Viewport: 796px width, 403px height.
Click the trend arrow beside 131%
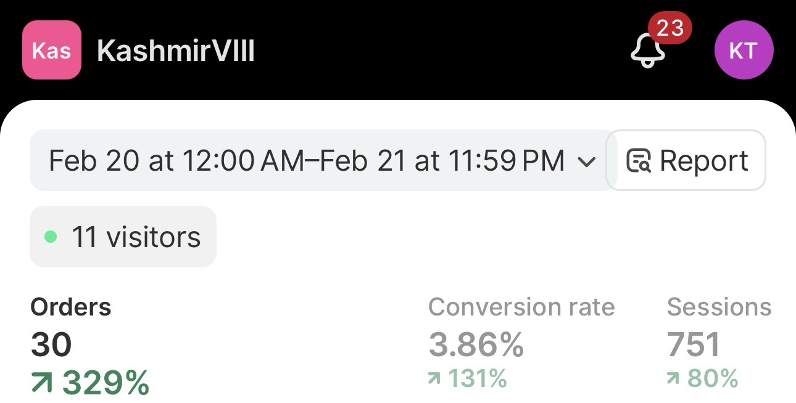point(435,379)
